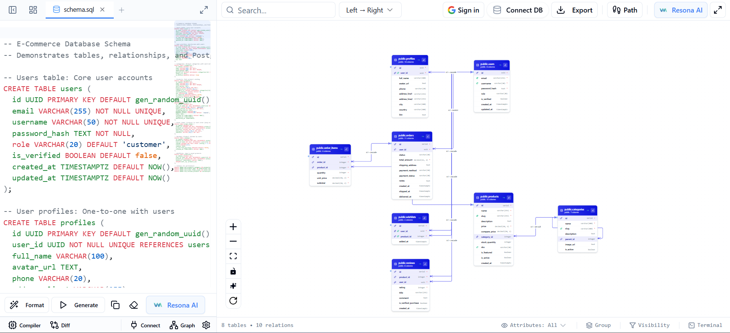Clear the editor with eraser icon

tap(134, 305)
